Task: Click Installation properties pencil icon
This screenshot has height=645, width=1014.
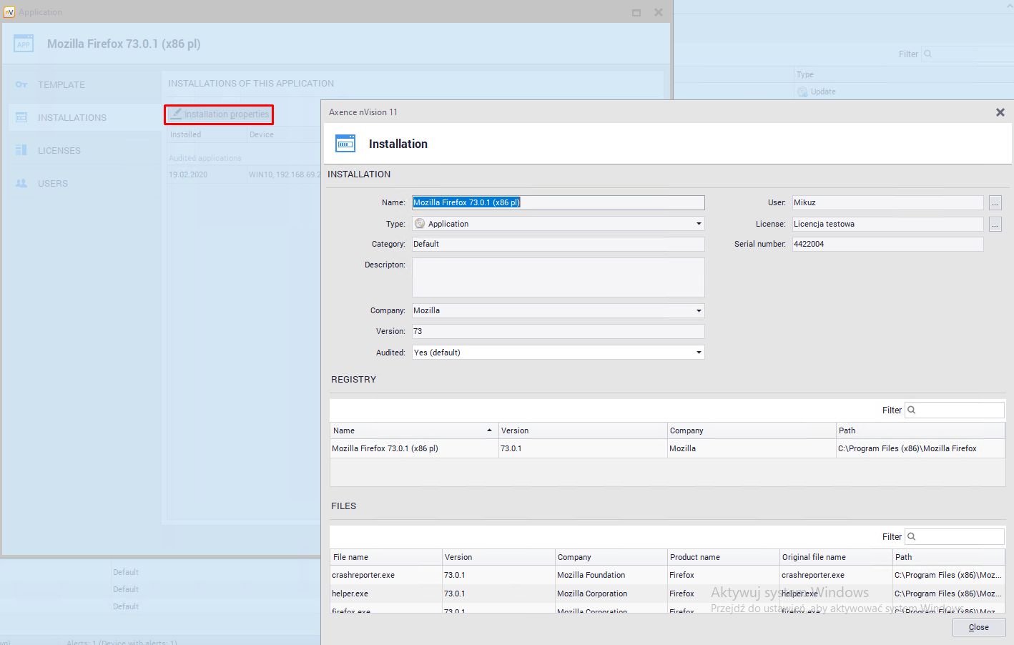Action: [176, 114]
